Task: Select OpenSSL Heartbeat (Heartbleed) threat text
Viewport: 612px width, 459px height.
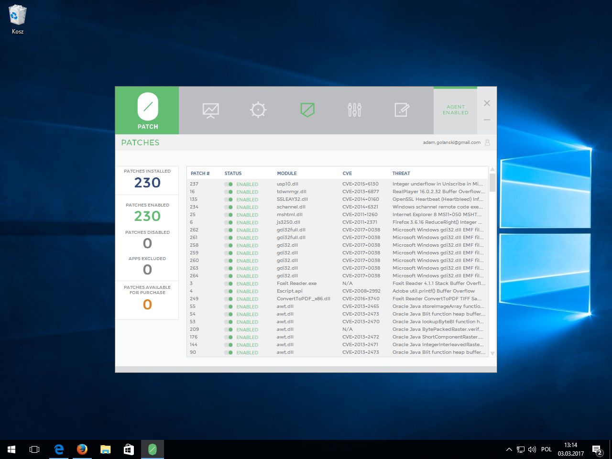Action: point(438,199)
